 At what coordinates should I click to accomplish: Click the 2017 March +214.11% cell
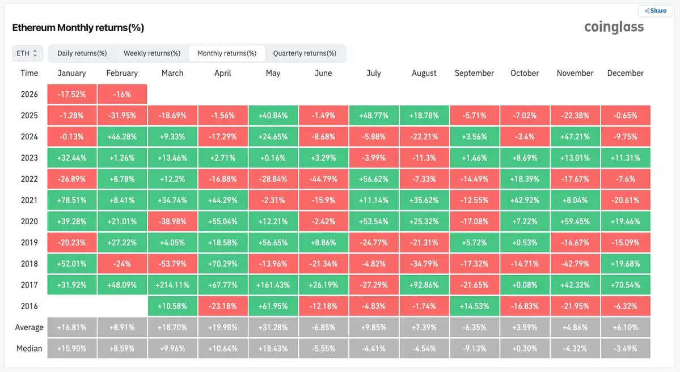coord(172,285)
